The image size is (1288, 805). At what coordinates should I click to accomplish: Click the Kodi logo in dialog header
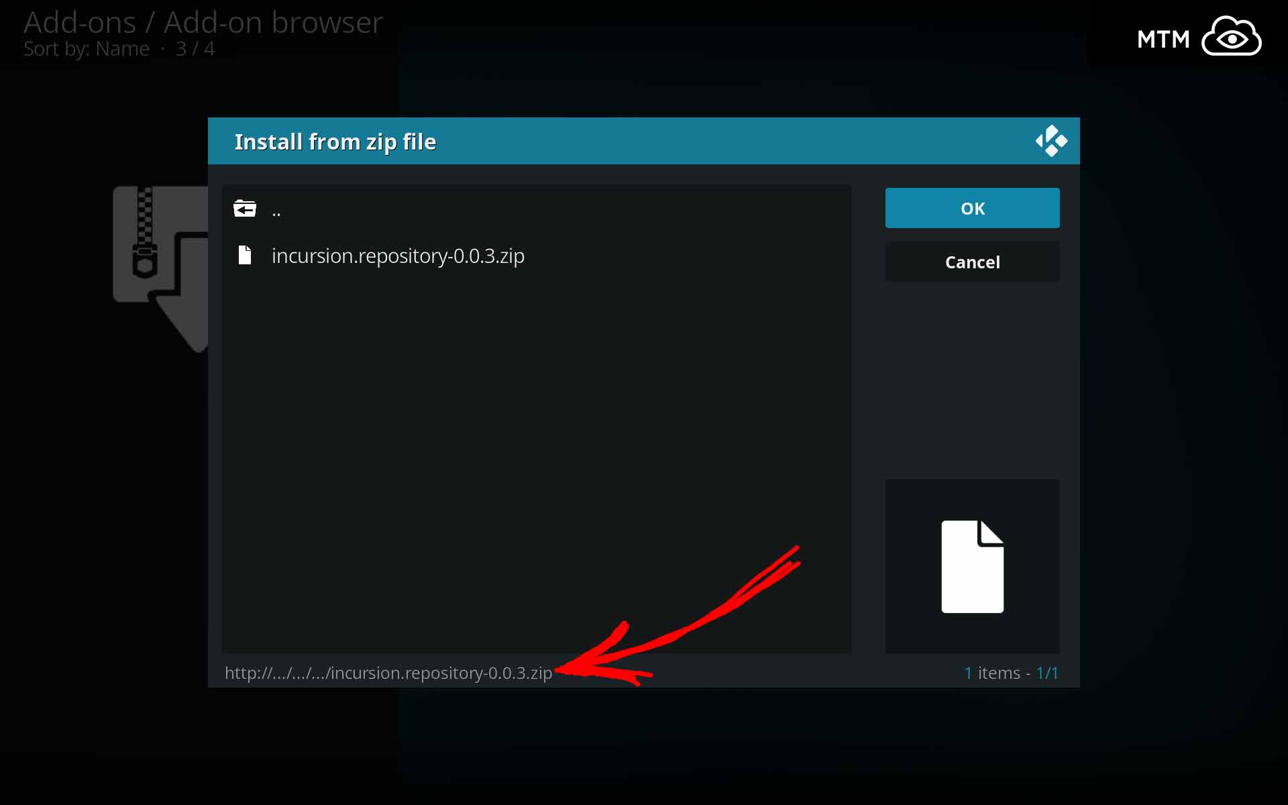pos(1051,141)
